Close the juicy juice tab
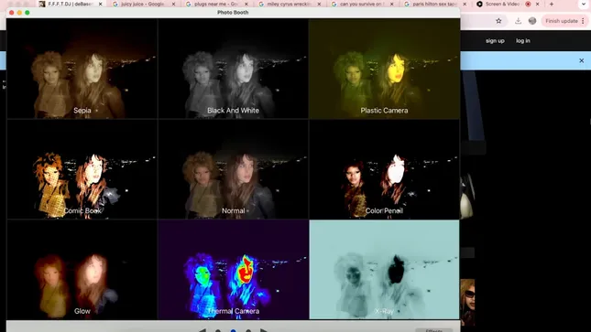 (173, 5)
